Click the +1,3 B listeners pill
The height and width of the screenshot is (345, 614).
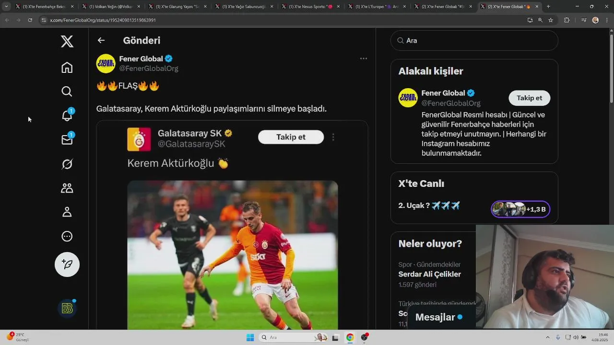tap(520, 209)
